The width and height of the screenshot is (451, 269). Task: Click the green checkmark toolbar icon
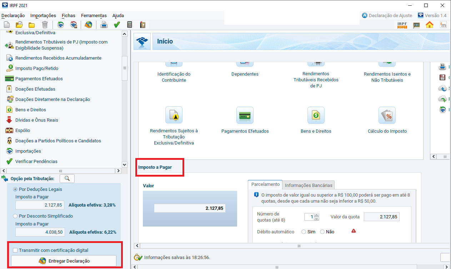coord(116,25)
